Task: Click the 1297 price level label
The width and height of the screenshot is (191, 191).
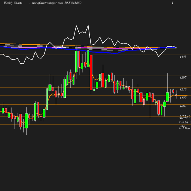Action: click(x=183, y=78)
